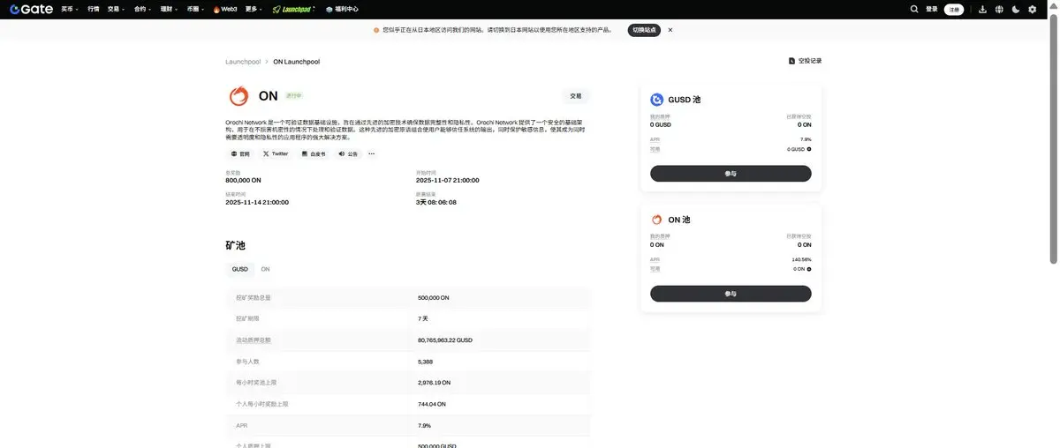This screenshot has width=1060, height=448.
Task: Expand the 更多 dropdown menu
Action: coord(254,9)
